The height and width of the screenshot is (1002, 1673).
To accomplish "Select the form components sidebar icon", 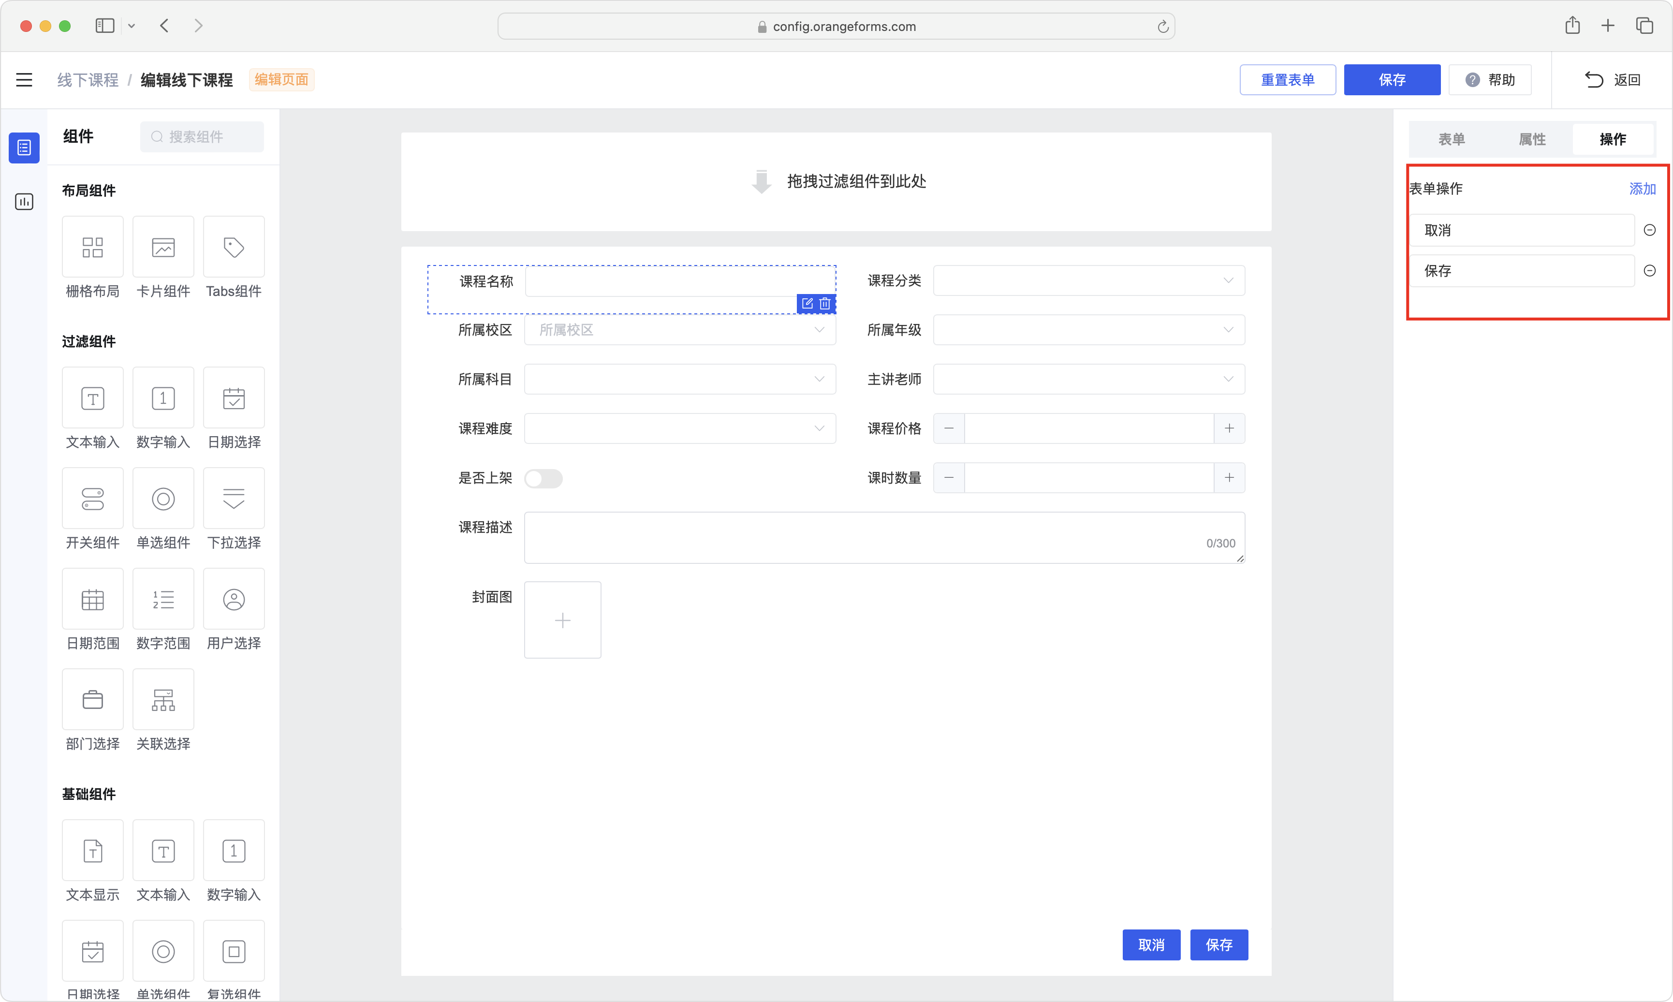I will pos(24,147).
